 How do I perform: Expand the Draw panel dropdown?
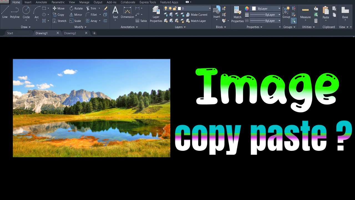(26, 27)
